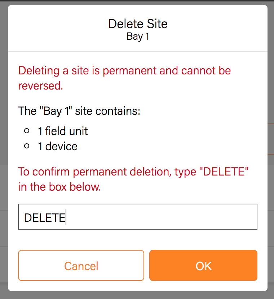Click the words "in the box below."
The width and height of the screenshot is (274, 299).
[x=59, y=187]
